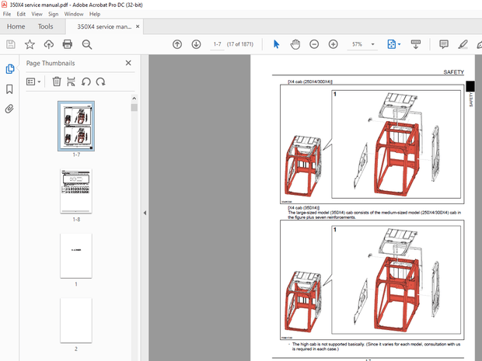Select page thumbnail labeled 2

coord(76,320)
